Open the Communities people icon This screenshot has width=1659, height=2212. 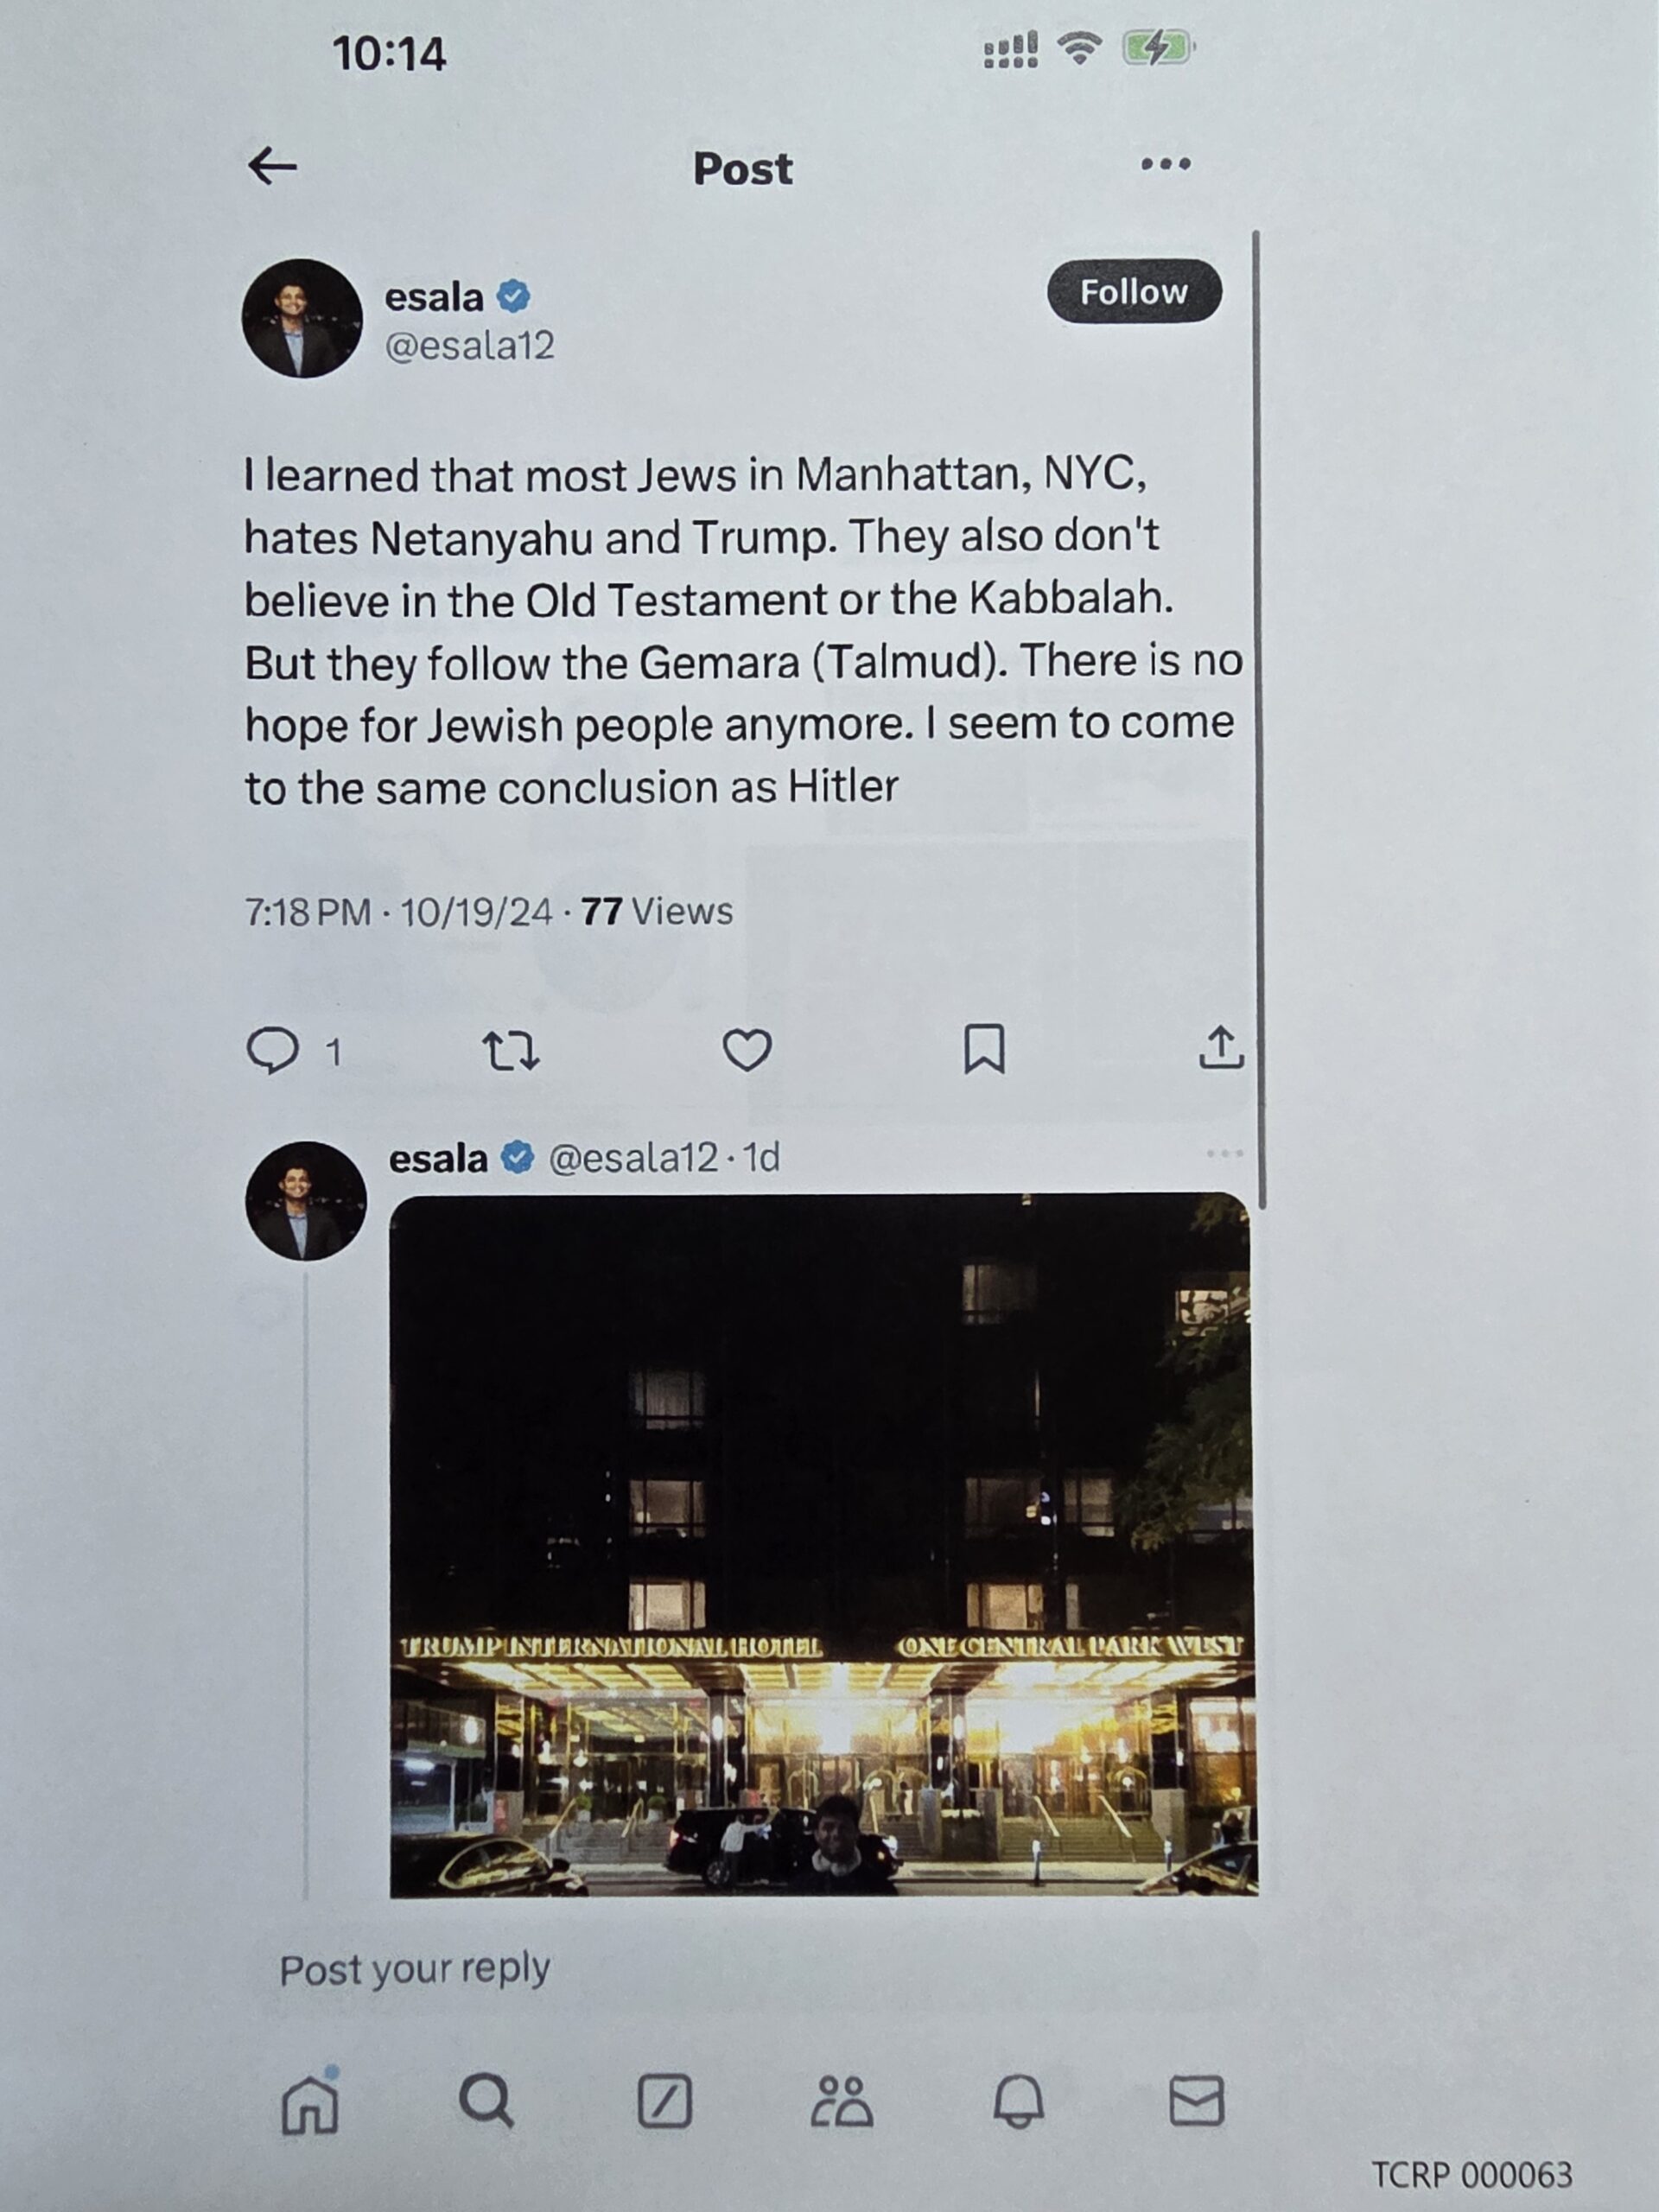pos(841,2100)
